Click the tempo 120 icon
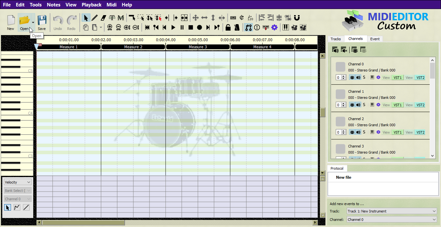The image size is (441, 227). (x=251, y=18)
